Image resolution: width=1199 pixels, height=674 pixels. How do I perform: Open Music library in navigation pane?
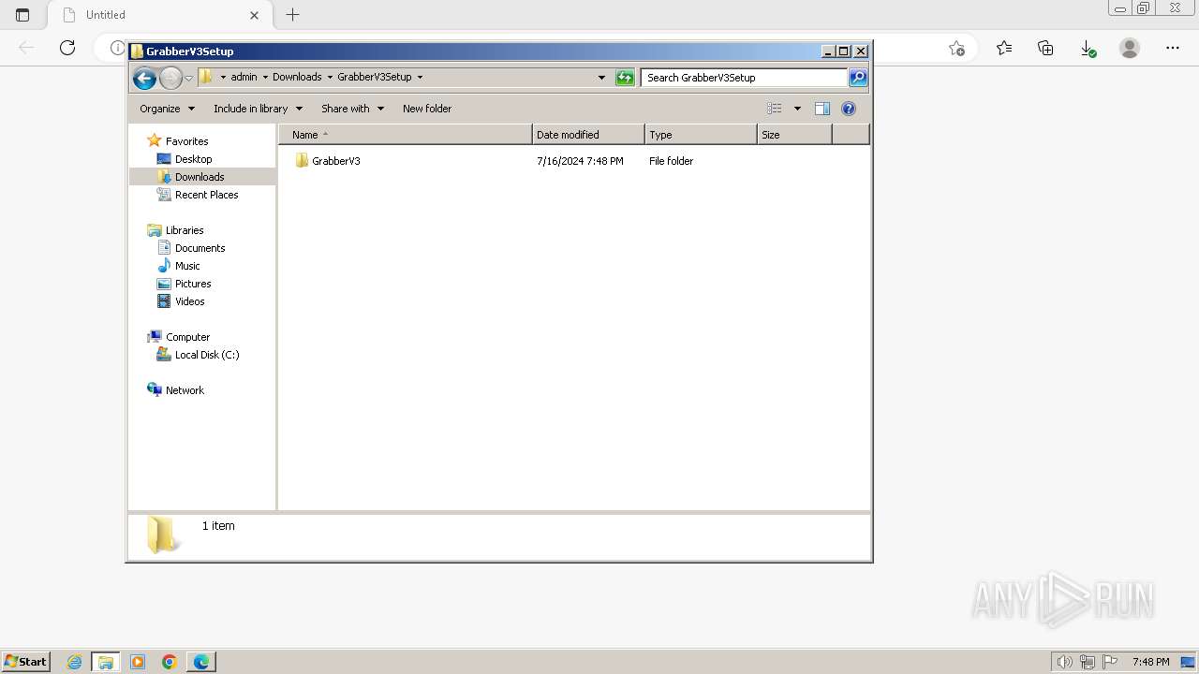click(x=179, y=266)
